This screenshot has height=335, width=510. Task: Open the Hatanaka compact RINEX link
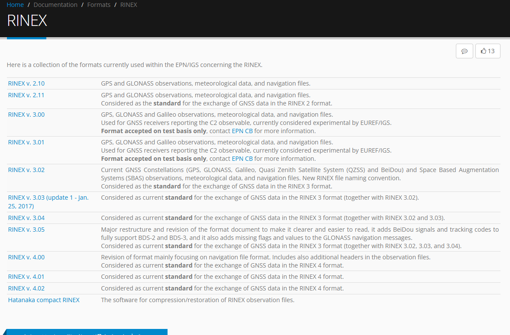click(44, 300)
